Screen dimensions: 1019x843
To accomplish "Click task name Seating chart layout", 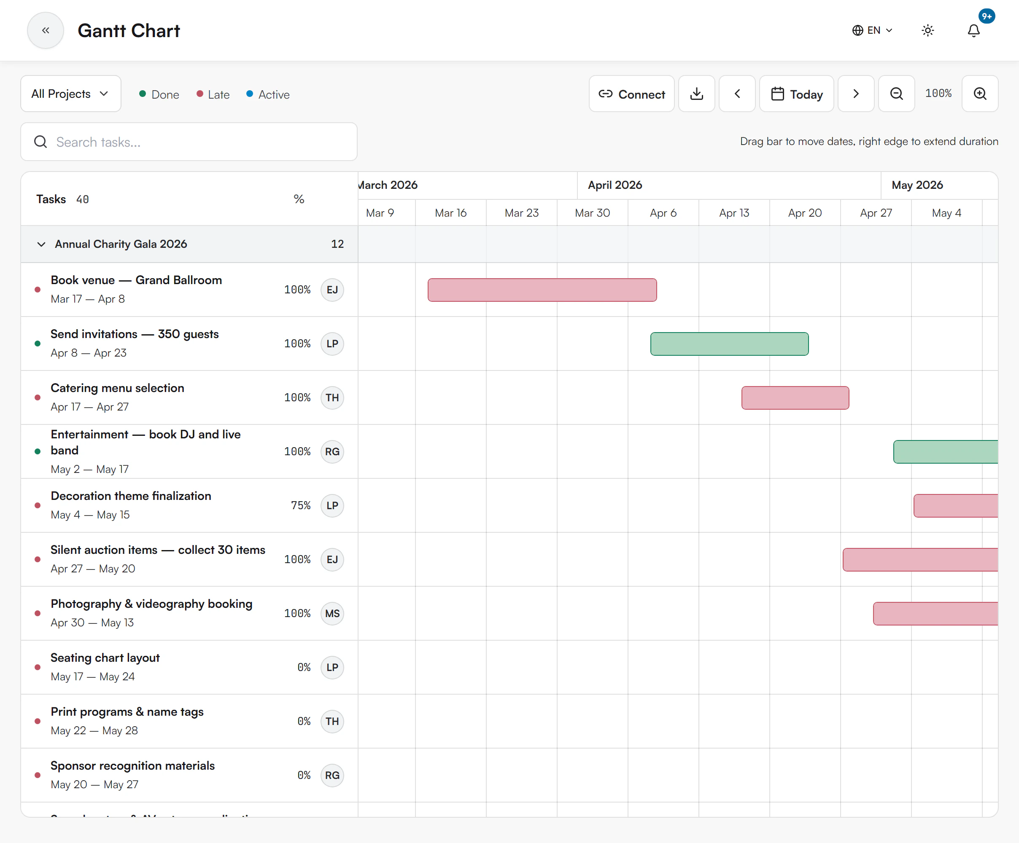I will (x=105, y=658).
